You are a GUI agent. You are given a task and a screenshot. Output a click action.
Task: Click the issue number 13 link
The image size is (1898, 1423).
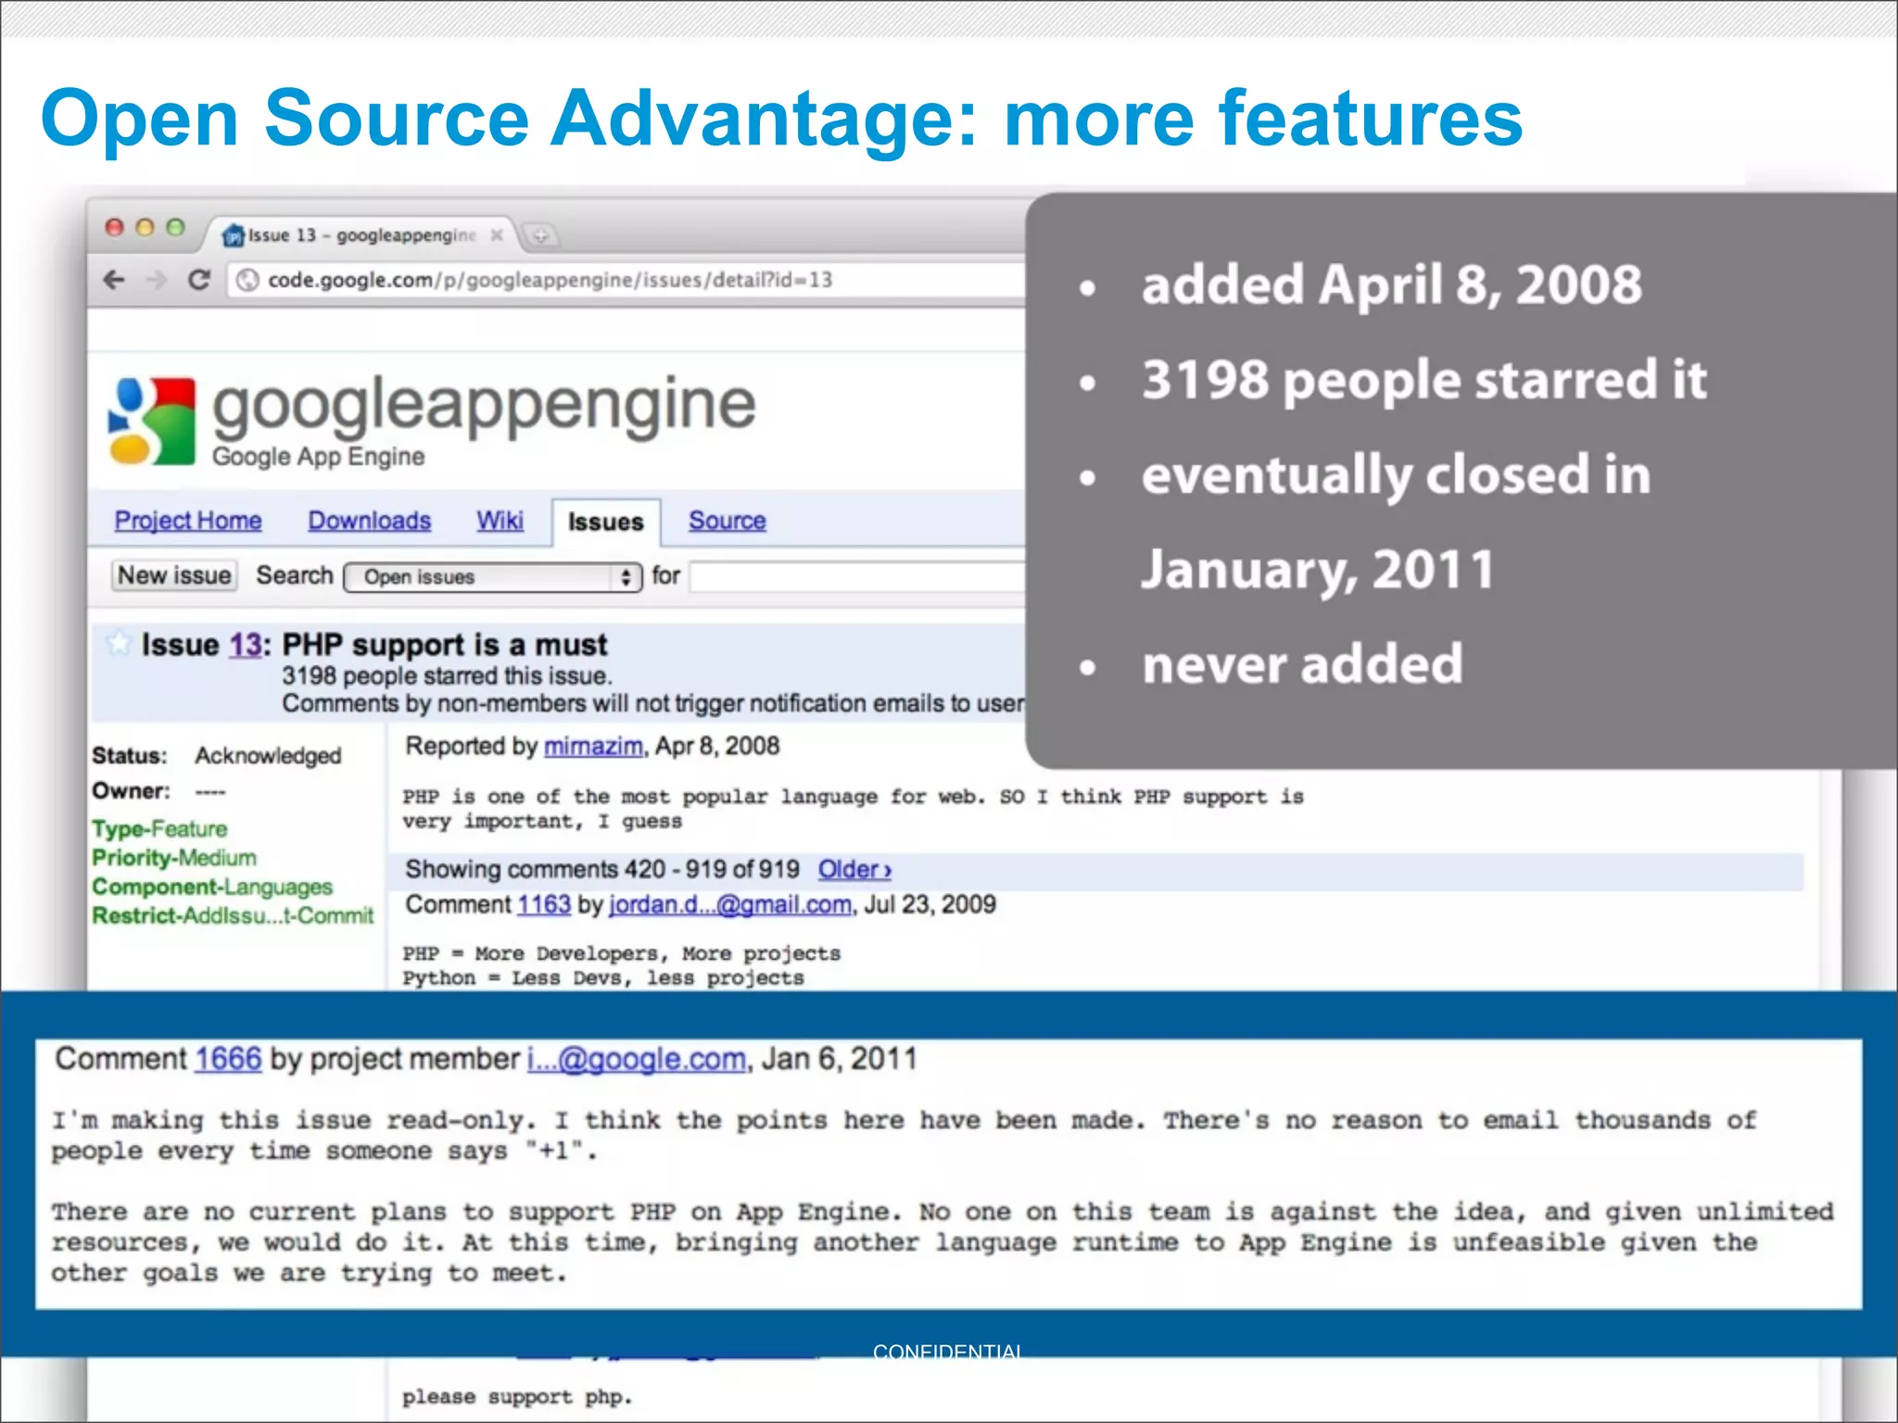click(x=246, y=645)
